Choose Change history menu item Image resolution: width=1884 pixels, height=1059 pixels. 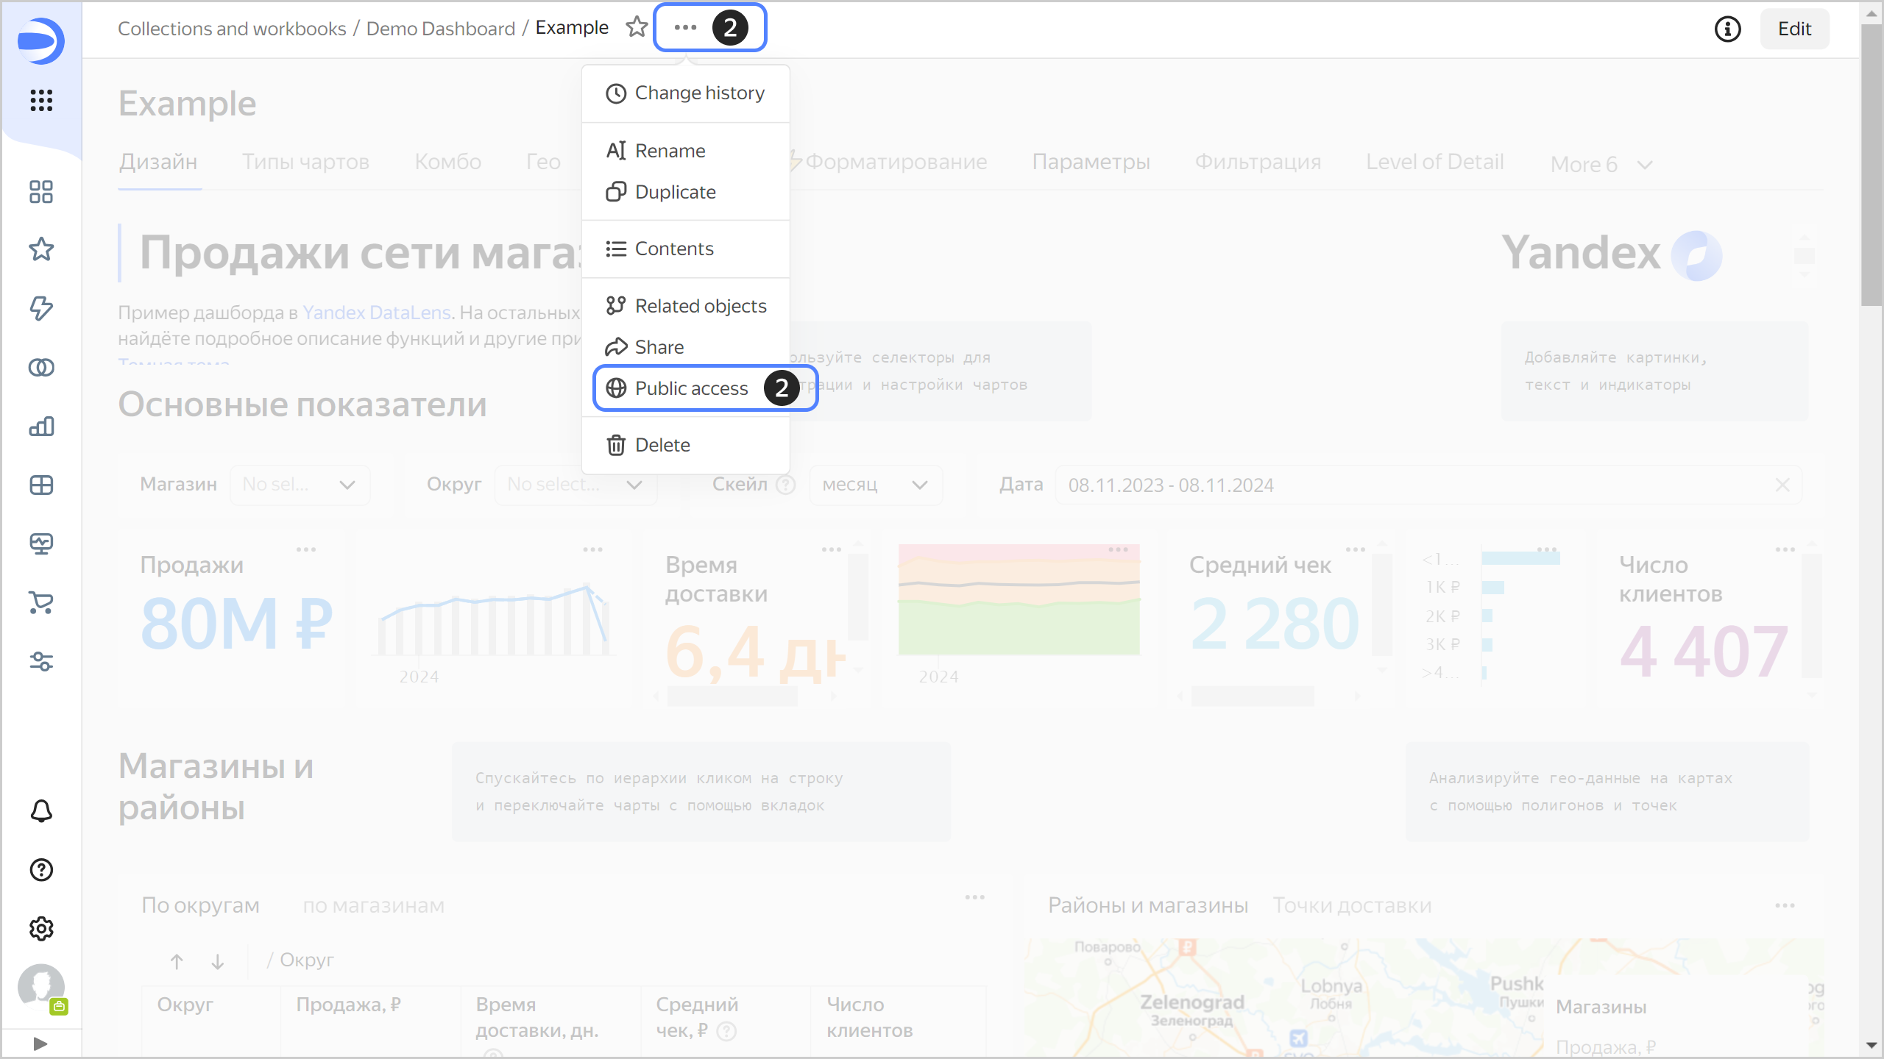tap(699, 93)
